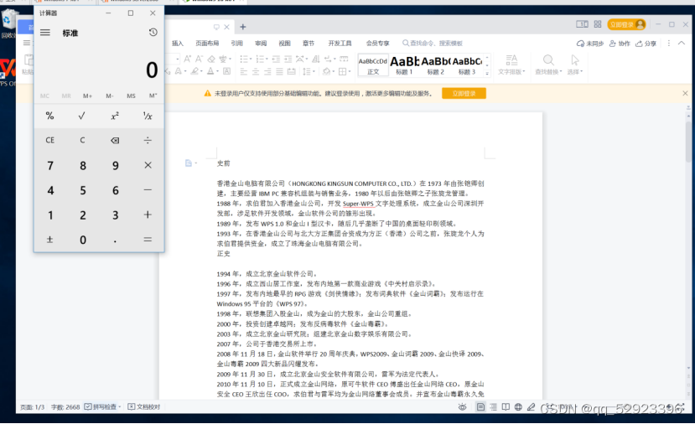Open the 引用 ribbon tab
This screenshot has width=695, height=424.
(x=236, y=43)
